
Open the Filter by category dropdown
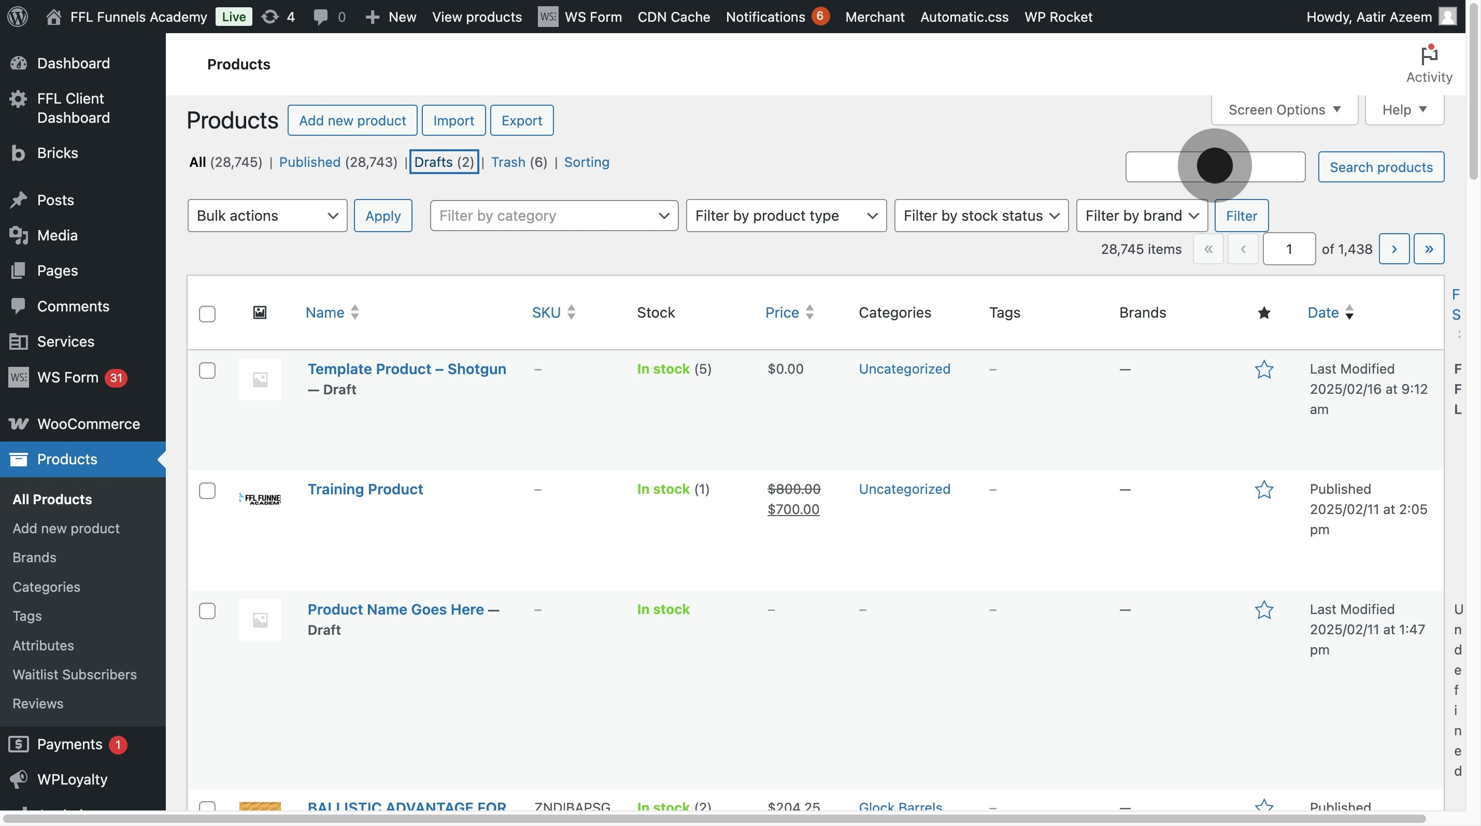(554, 216)
